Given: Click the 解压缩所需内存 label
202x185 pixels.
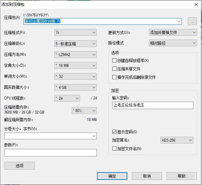Looking at the screenshot, I should 18,120.
